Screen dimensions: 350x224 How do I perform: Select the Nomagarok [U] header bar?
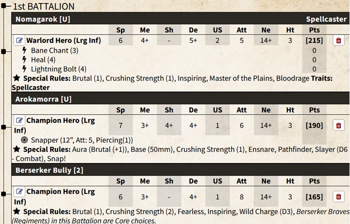tap(180, 18)
